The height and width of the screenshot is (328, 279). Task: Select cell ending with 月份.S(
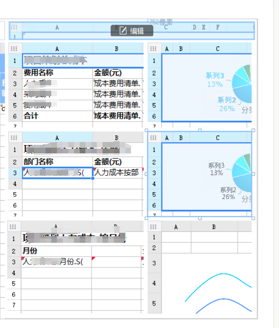pos(56,262)
